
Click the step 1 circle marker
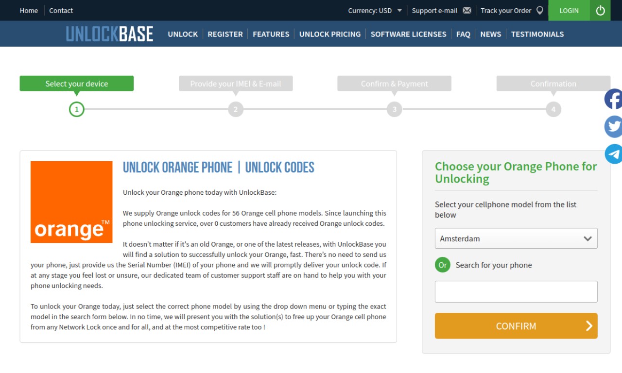(x=76, y=109)
